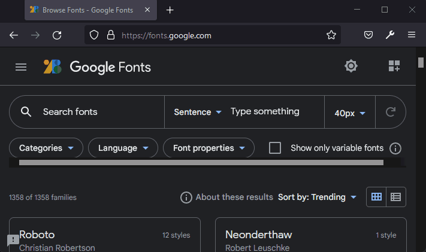Switch to list view

pos(396,197)
